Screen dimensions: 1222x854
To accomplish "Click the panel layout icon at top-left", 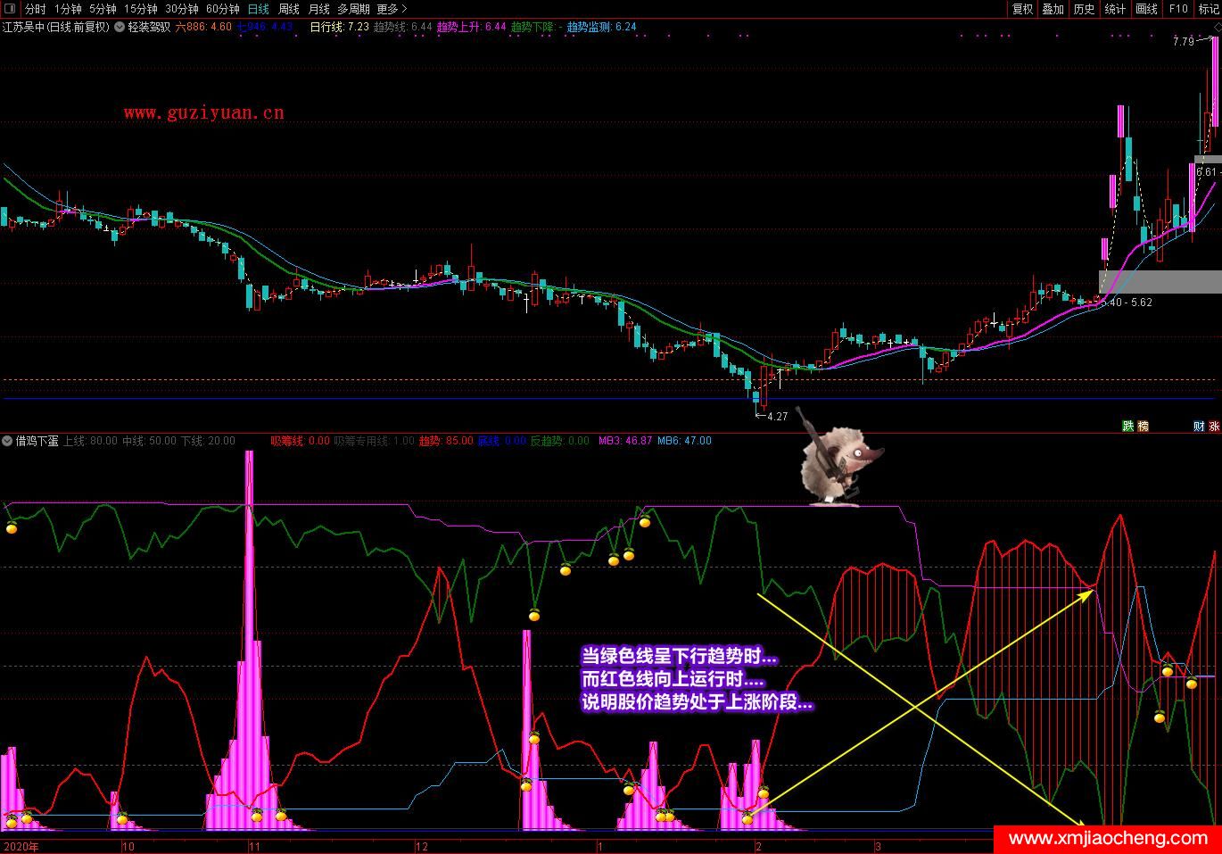I will [x=10, y=9].
